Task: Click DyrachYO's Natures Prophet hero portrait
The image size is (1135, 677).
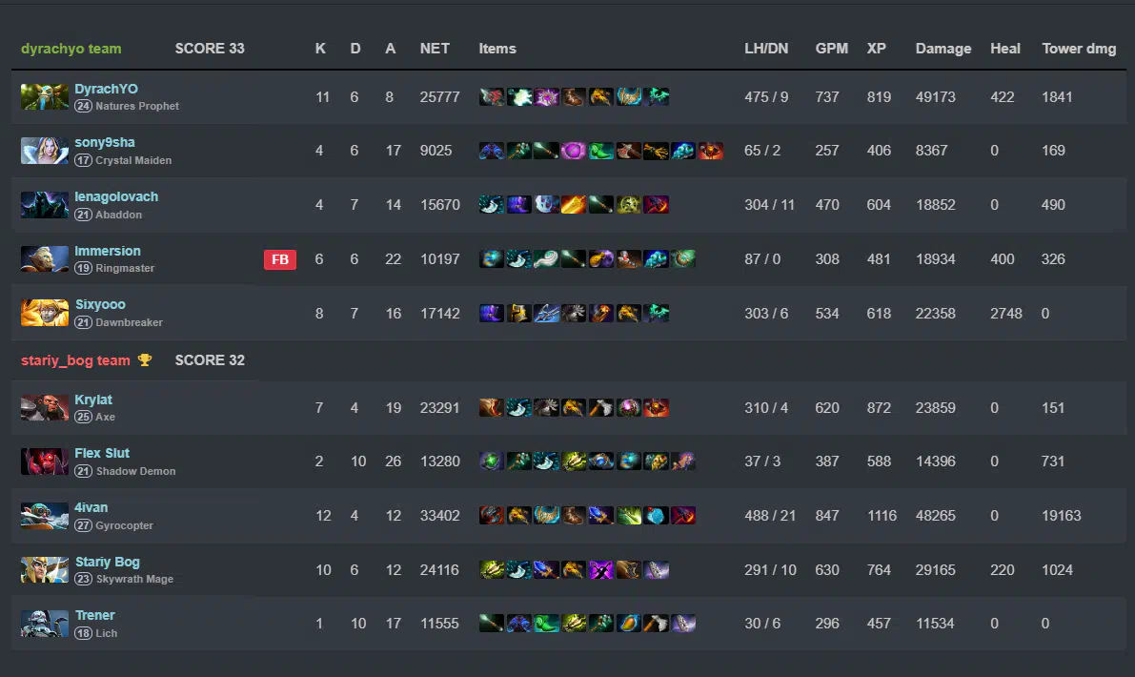Action: point(44,96)
